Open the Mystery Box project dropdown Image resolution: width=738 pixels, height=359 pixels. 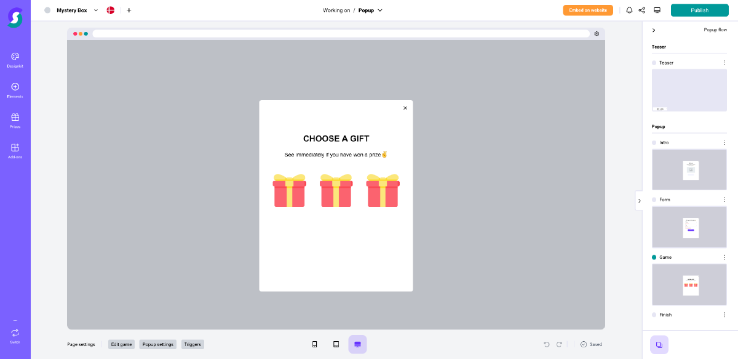pyautogui.click(x=95, y=10)
